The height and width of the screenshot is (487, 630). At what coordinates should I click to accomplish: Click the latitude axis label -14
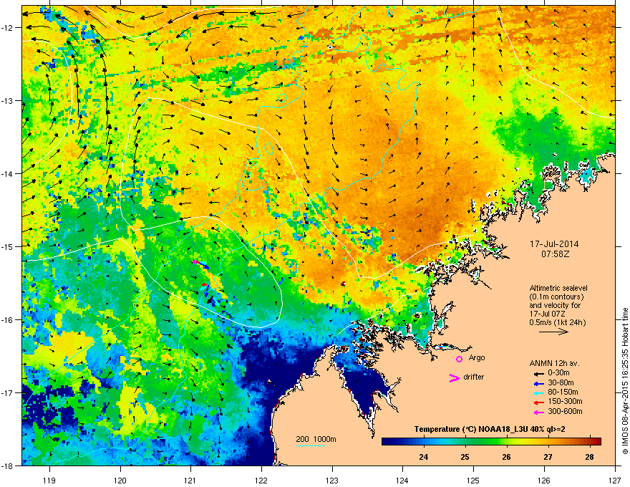[7, 173]
